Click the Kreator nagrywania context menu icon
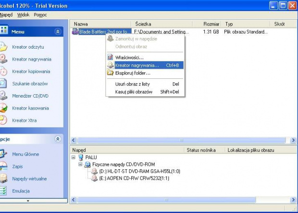 (x=111, y=65)
